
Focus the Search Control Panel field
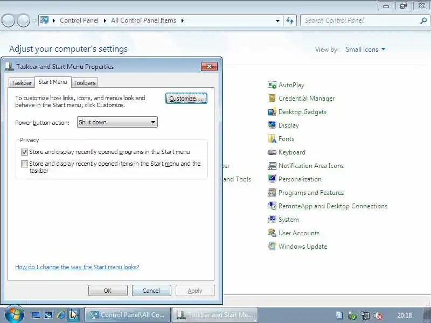click(360, 20)
